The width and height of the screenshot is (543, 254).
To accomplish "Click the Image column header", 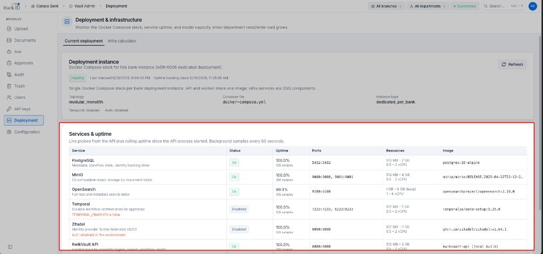I will (448, 151).
